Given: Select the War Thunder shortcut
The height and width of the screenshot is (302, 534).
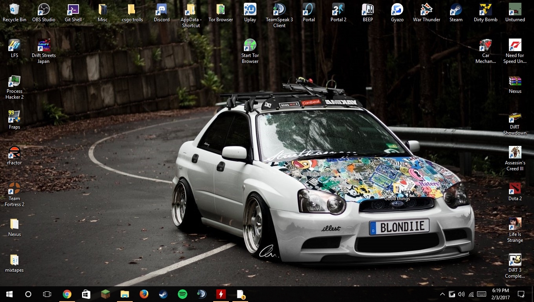Looking at the screenshot, I should pyautogui.click(x=427, y=12).
